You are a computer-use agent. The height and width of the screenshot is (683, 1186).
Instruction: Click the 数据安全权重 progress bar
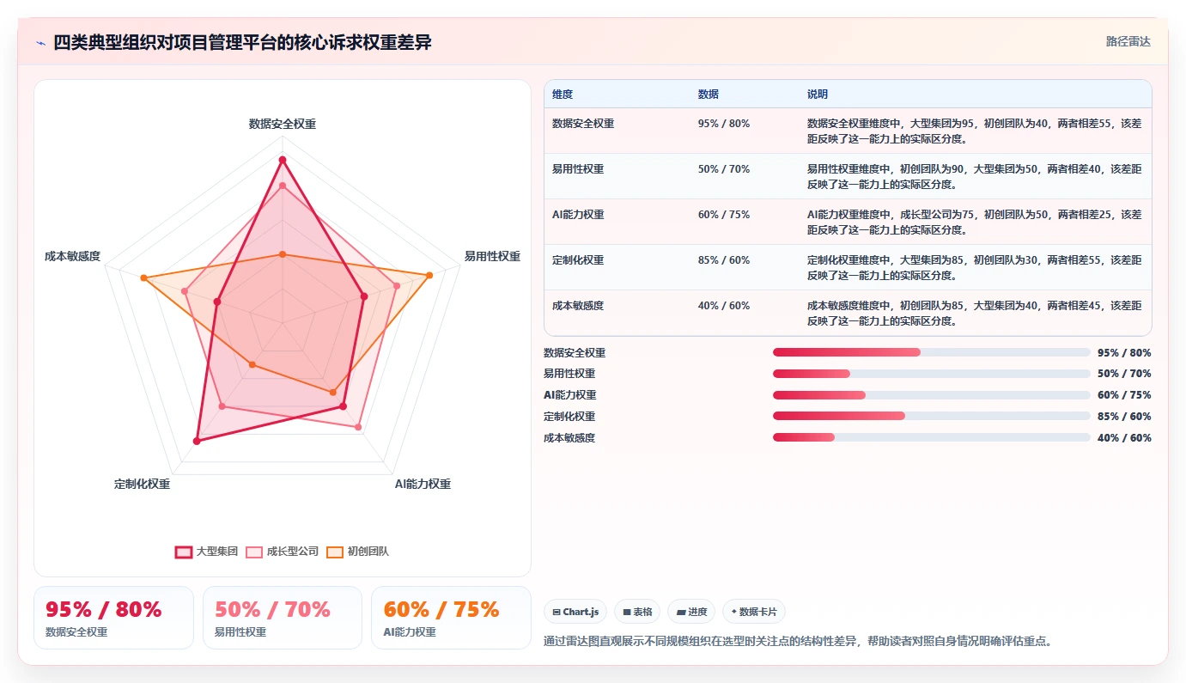pos(932,352)
